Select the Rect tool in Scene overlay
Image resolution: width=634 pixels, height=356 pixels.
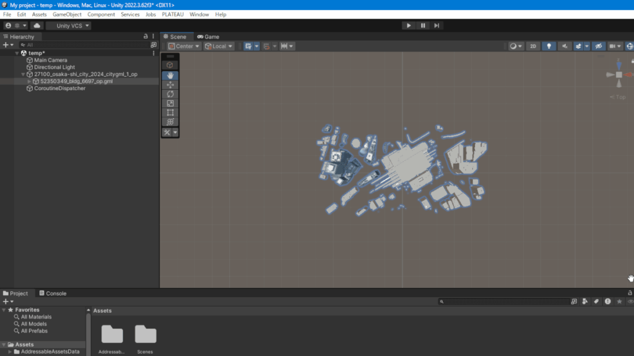coord(170,112)
